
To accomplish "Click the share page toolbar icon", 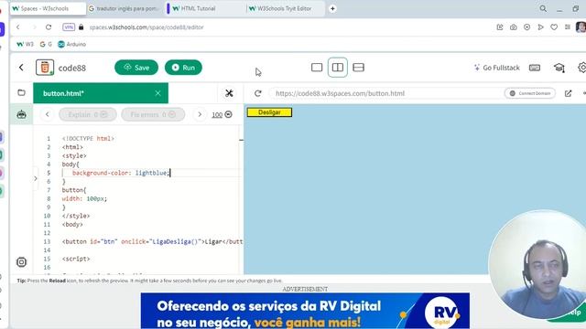I will tap(500, 27).
